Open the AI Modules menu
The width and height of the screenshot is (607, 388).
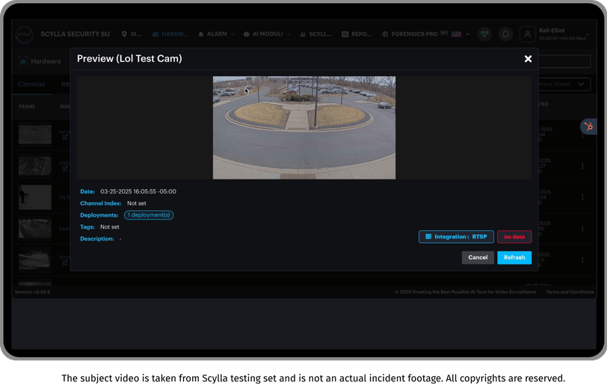pyautogui.click(x=267, y=34)
